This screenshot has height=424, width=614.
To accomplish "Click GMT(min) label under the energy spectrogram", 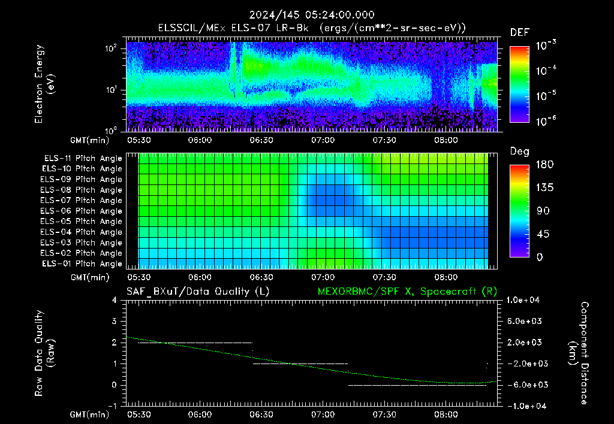I will pos(90,140).
